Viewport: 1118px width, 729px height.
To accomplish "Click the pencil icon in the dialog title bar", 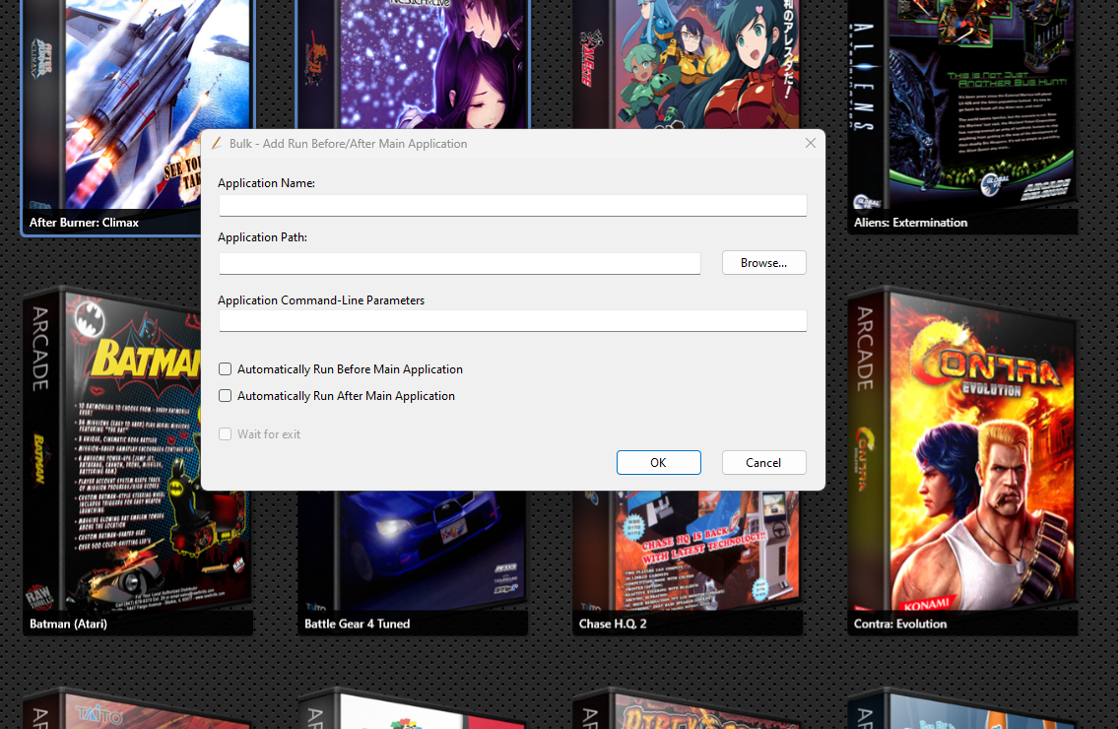I will tap(216, 144).
